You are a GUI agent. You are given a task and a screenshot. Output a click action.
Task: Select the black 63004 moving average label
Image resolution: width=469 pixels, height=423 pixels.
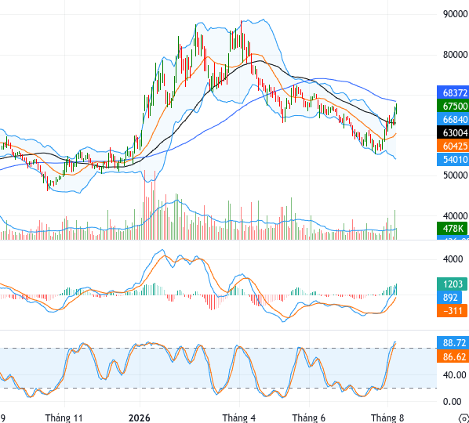click(453, 132)
